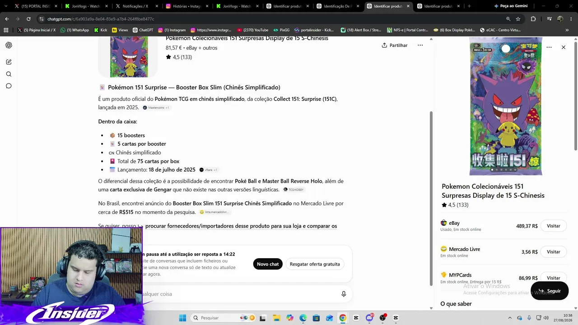Viewport: 578px width, 325px height.
Task: Open the Chrome profile avatar
Action: [560, 19]
